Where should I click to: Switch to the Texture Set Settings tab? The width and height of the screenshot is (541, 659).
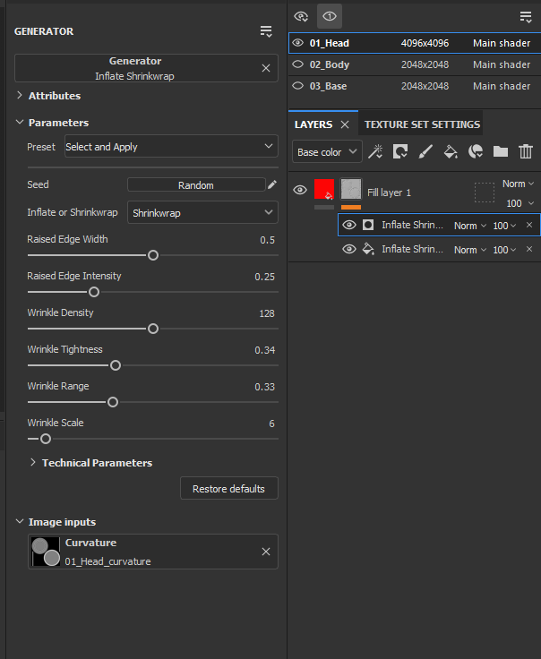[x=422, y=124]
